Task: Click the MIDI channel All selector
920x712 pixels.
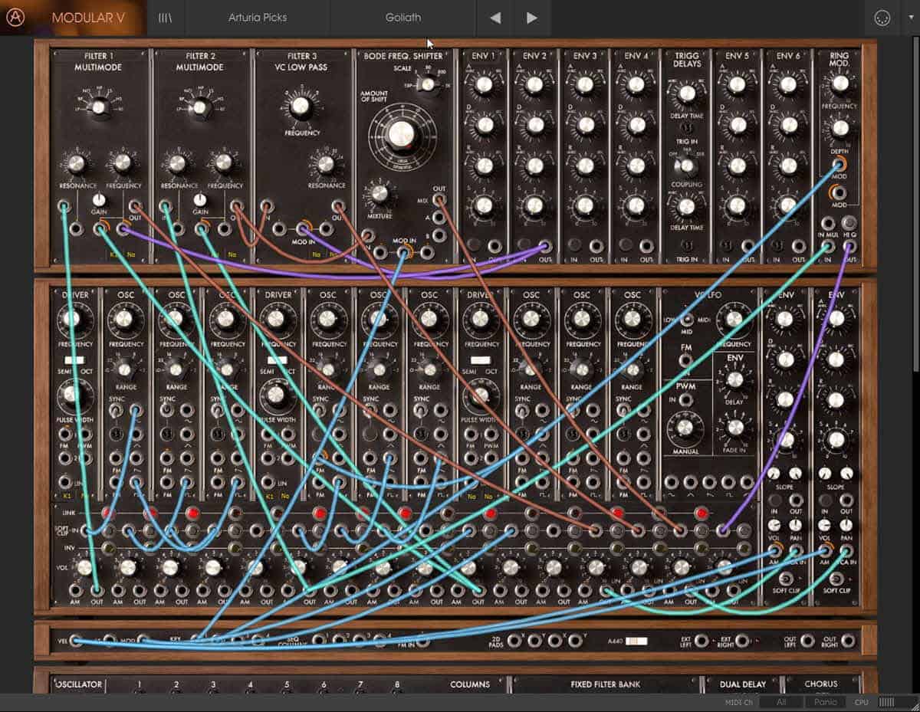Action: 780,702
